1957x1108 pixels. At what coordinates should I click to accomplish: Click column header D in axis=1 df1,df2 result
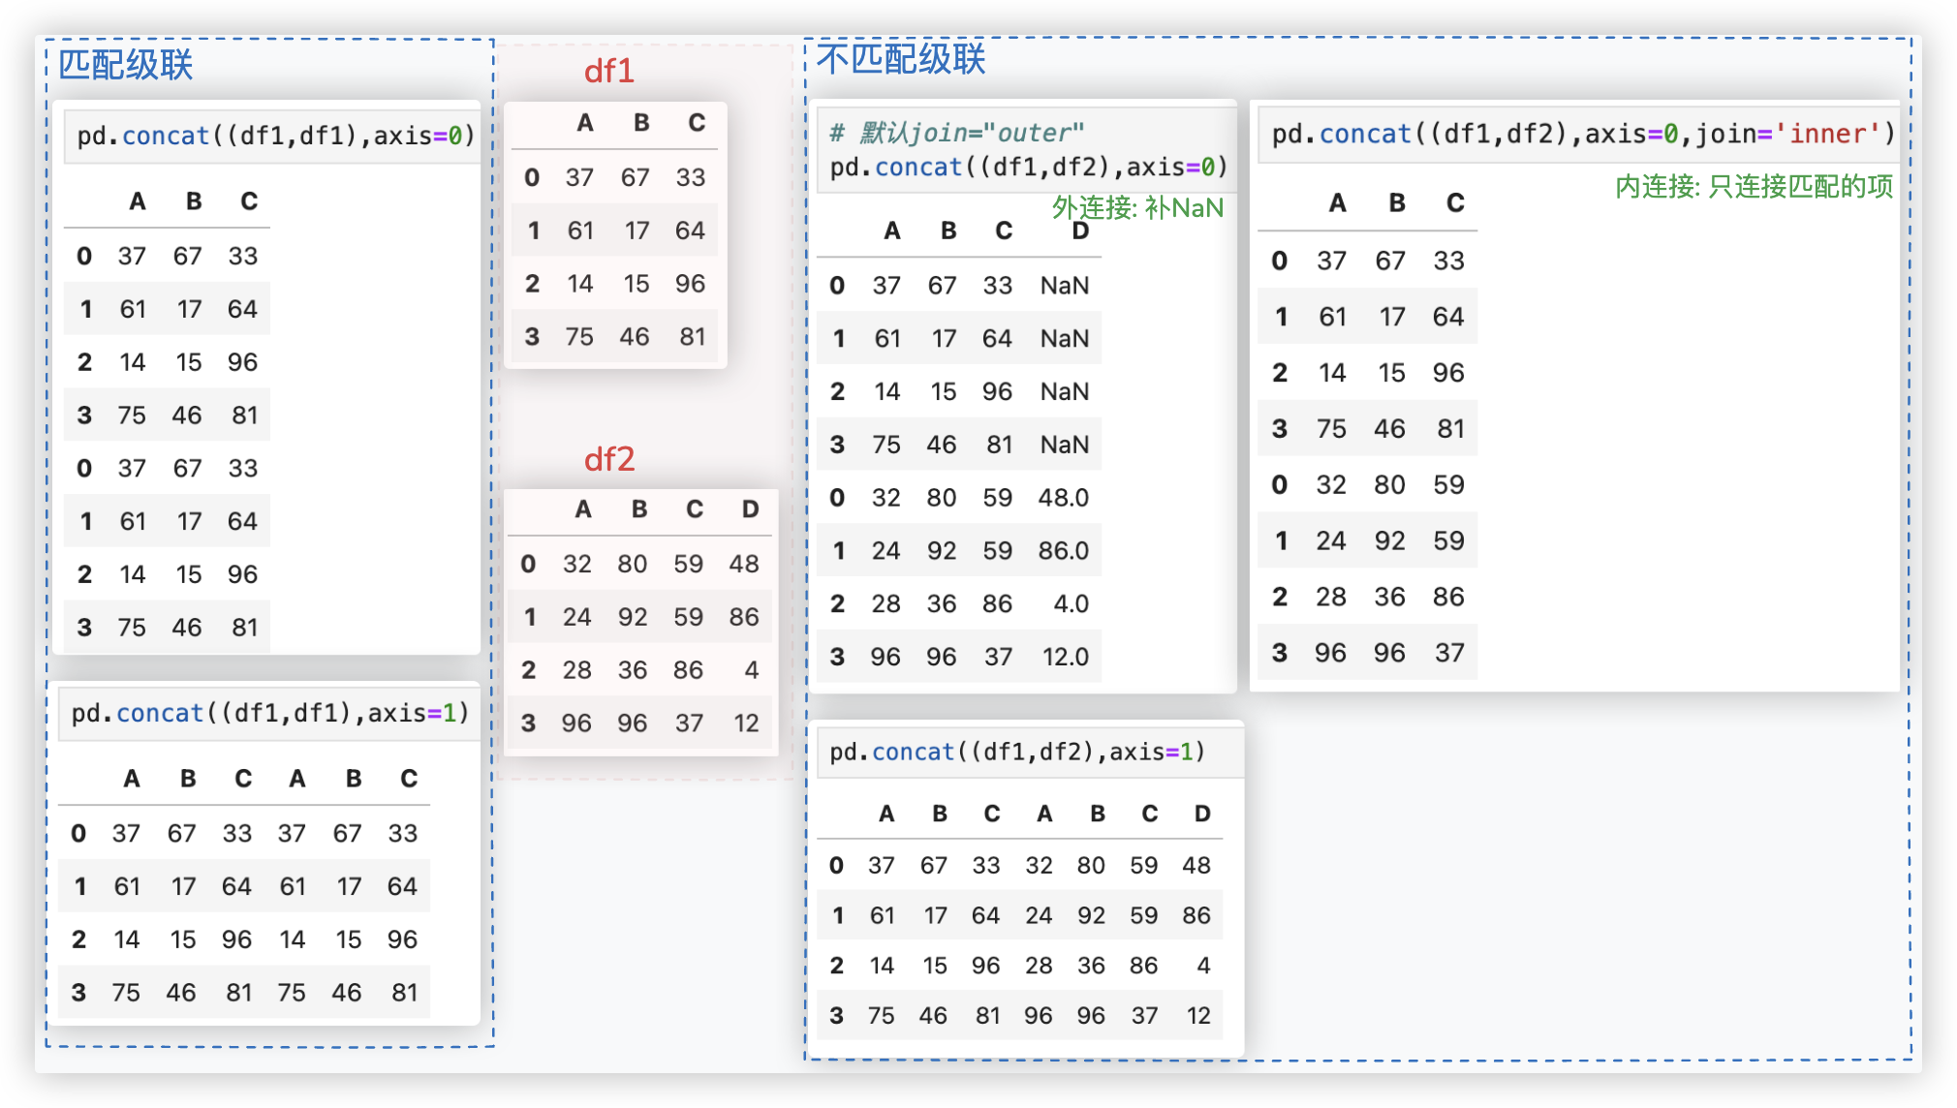click(x=1201, y=814)
